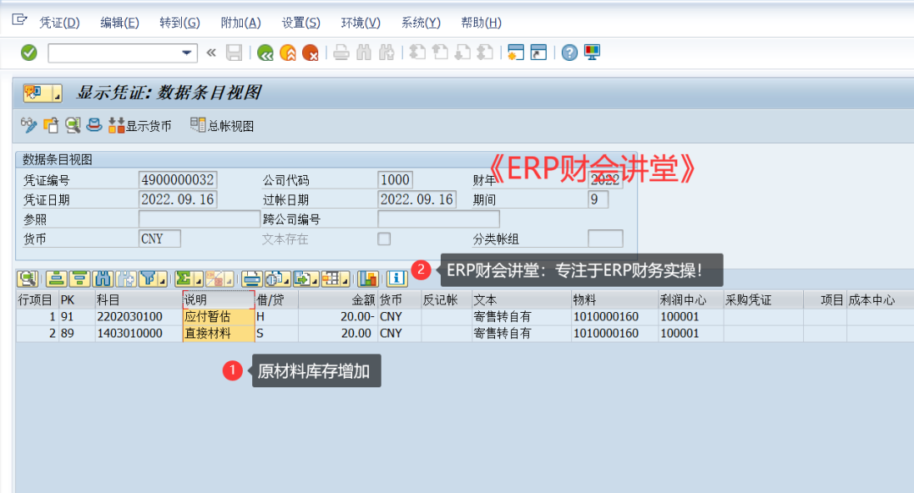
Task: Click the red Cancel icon in toolbar
Action: pyautogui.click(x=311, y=52)
